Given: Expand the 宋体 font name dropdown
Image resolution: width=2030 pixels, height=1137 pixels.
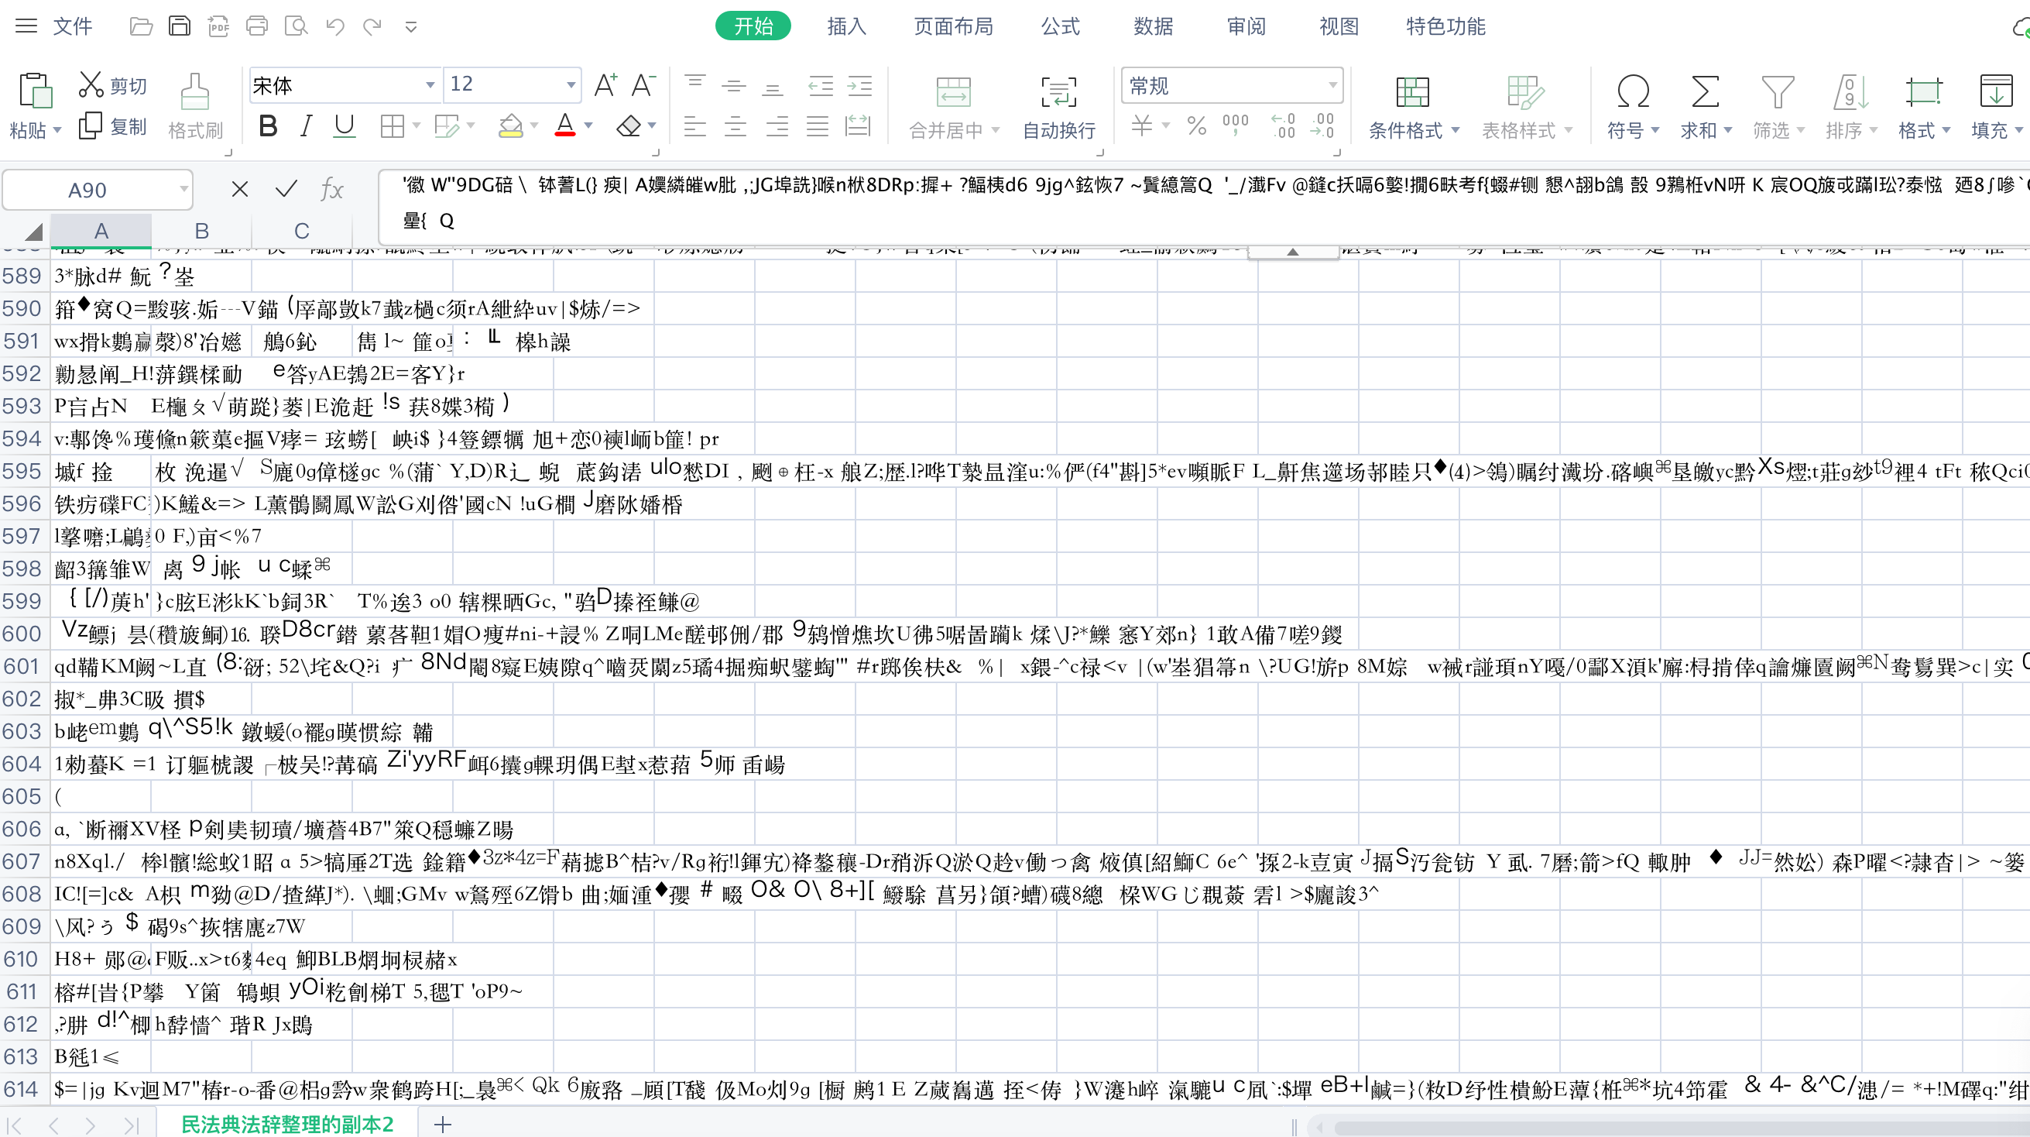Looking at the screenshot, I should coord(430,84).
